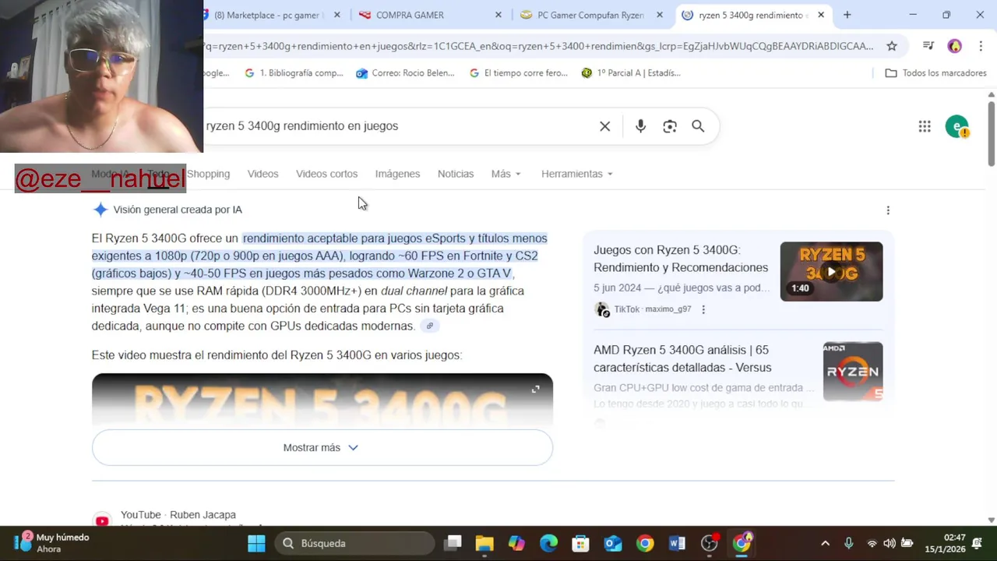Screen dimensions: 997x561
Task: Open Chrome profile avatar in toolbar
Action: pyautogui.click(x=955, y=46)
